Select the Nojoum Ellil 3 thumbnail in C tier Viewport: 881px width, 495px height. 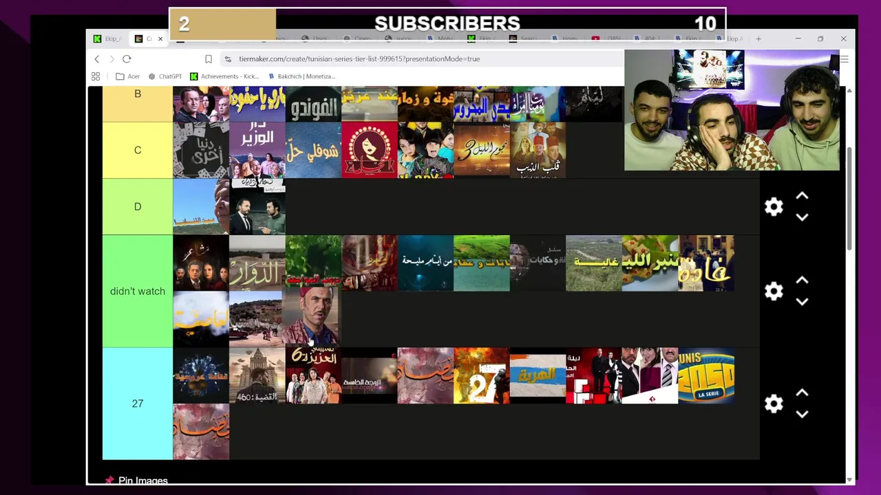click(482, 151)
